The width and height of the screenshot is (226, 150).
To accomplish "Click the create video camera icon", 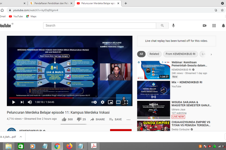I will tap(205, 25).
